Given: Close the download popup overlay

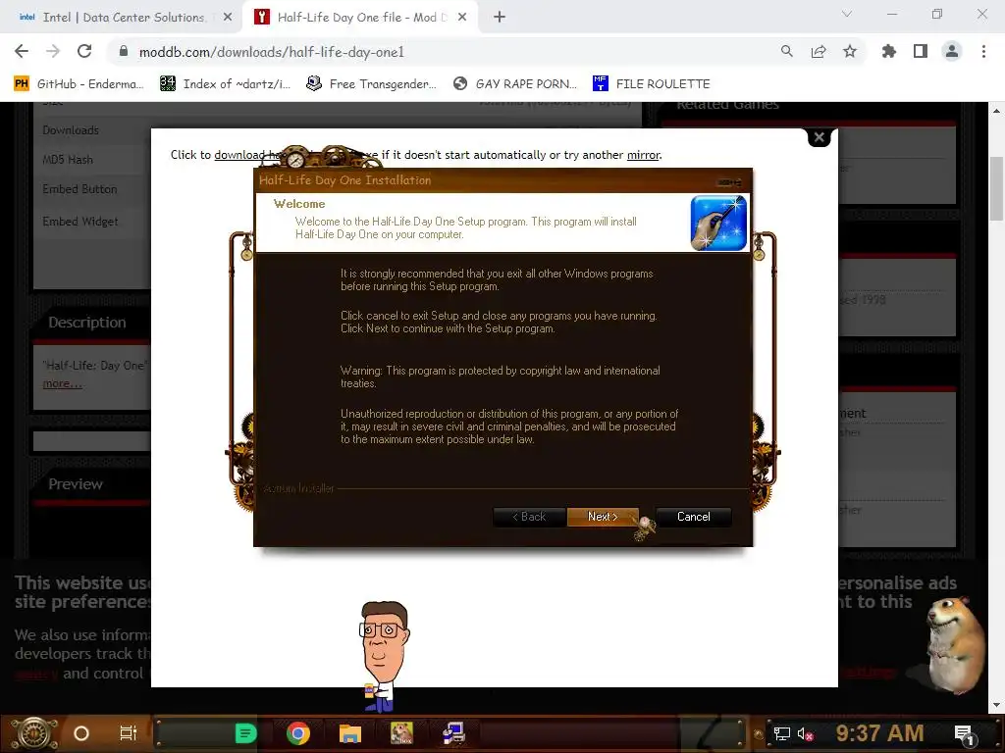Looking at the screenshot, I should (x=819, y=137).
